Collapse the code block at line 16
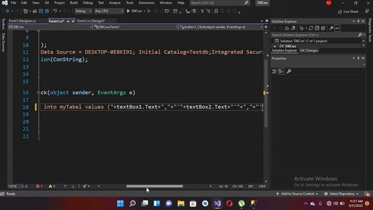Viewport: 373px width, 210px height. [x=38, y=92]
